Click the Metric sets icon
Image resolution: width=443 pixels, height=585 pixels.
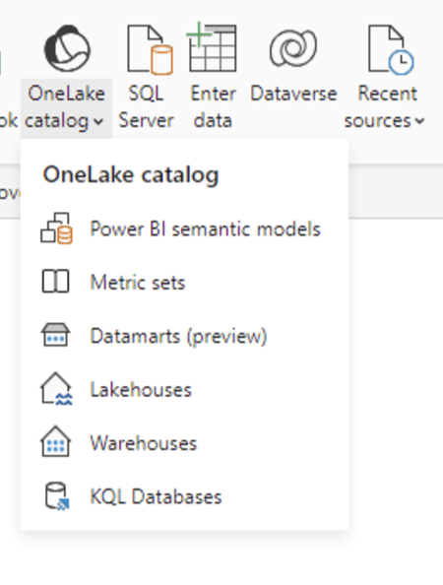pos(55,282)
